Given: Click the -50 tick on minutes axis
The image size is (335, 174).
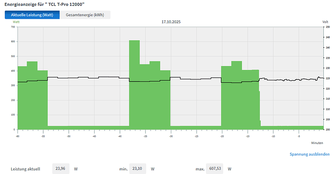Looking at the screenshot, I should 68,136.
